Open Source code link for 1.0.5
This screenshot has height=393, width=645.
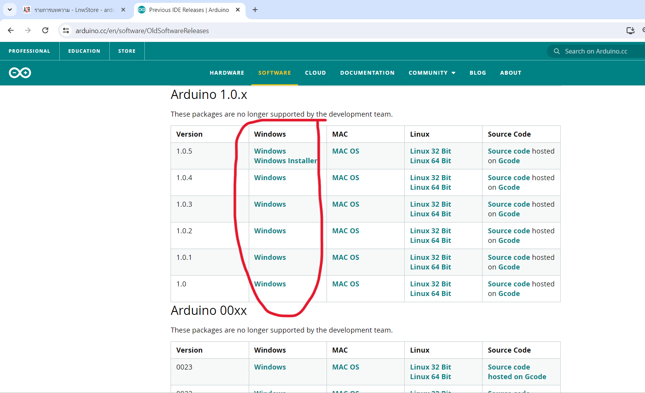click(x=509, y=151)
